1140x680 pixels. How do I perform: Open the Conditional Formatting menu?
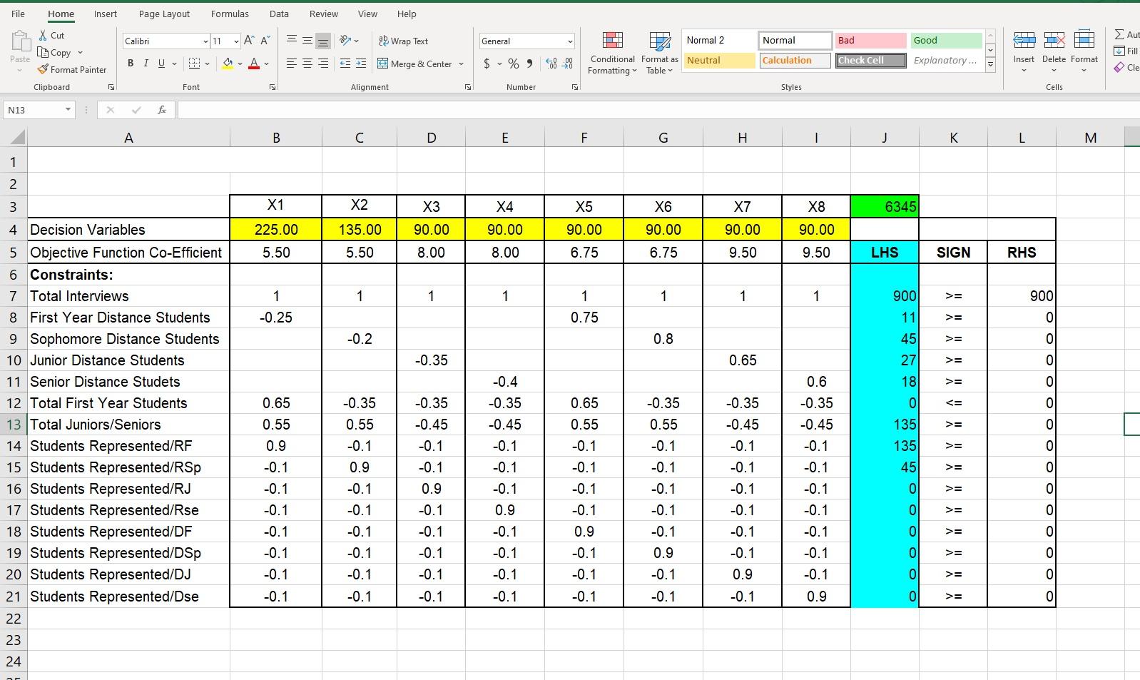point(612,54)
